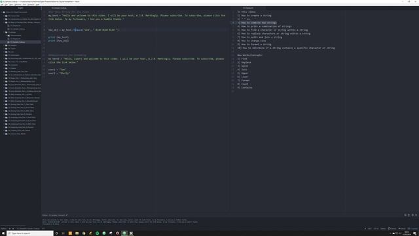Open the File menu

[x=2, y=5]
